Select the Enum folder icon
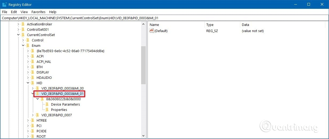The height and width of the screenshot is (139, 329). click(28, 45)
